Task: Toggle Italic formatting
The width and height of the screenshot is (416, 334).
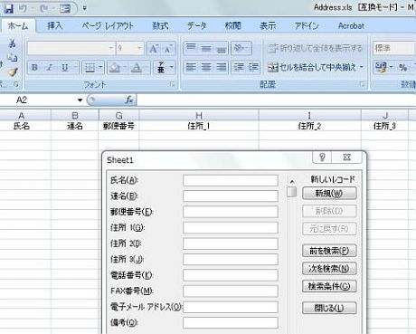Action: coord(50,67)
